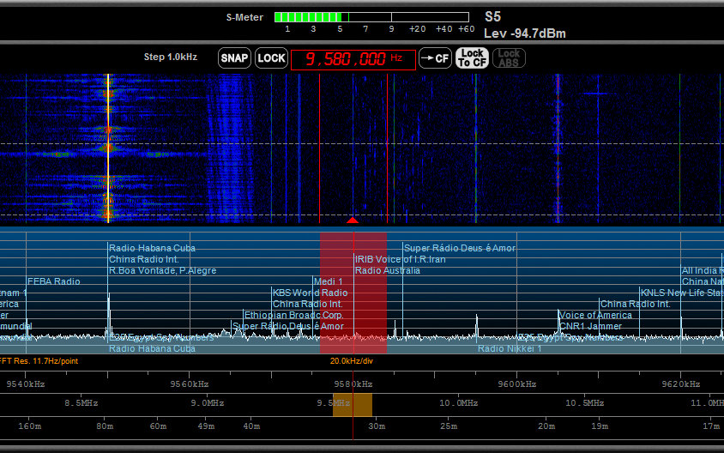Select Radio Australia station label
The image size is (724, 453).
tap(388, 270)
